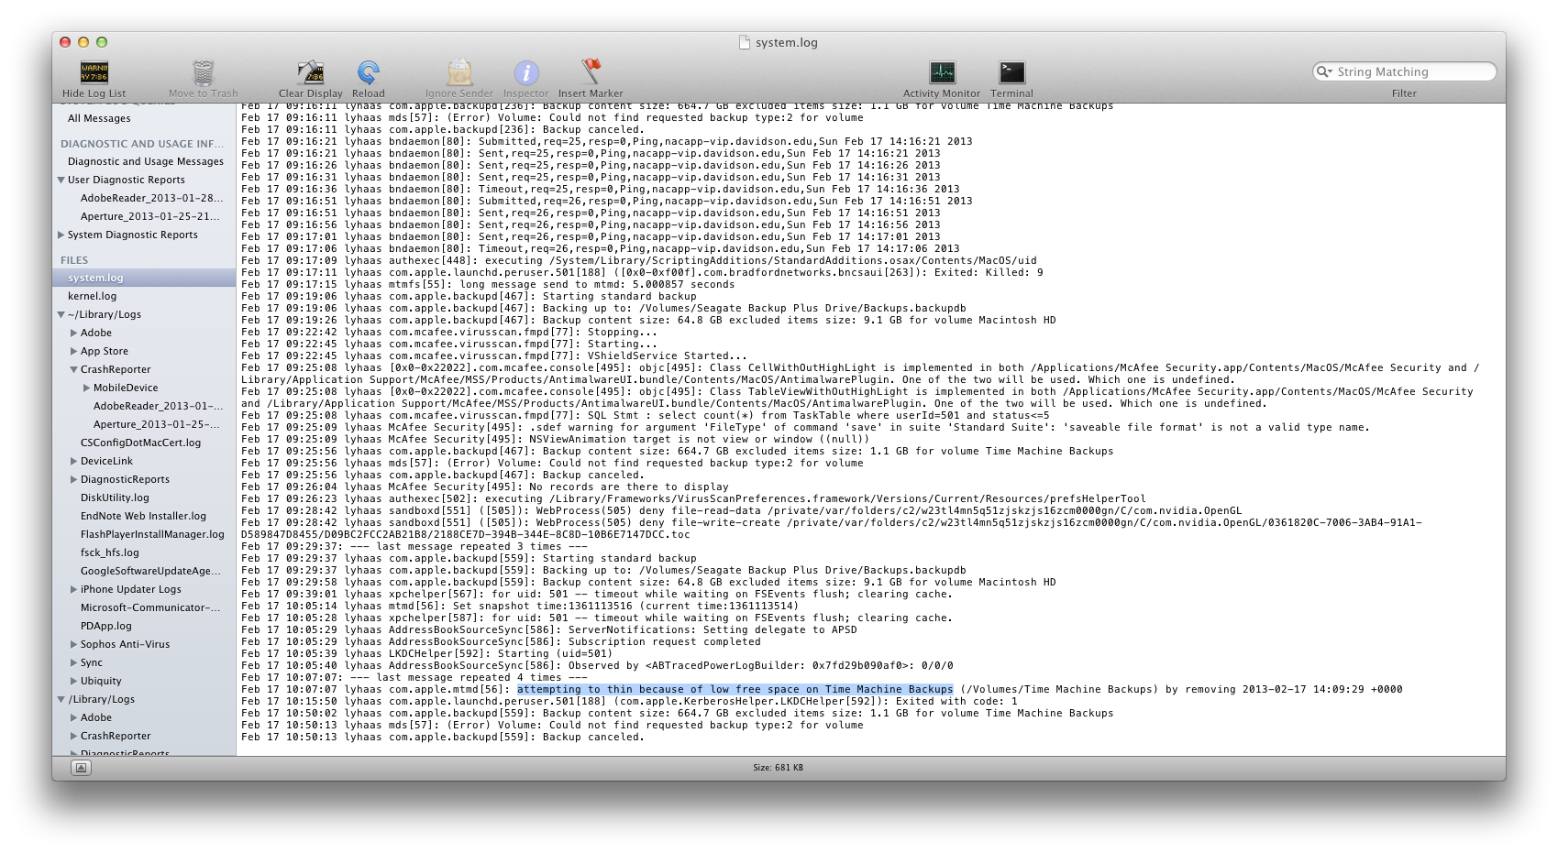Click the 'long message send to mtmd' log line
This screenshot has width=1558, height=853.
pyautogui.click(x=488, y=284)
